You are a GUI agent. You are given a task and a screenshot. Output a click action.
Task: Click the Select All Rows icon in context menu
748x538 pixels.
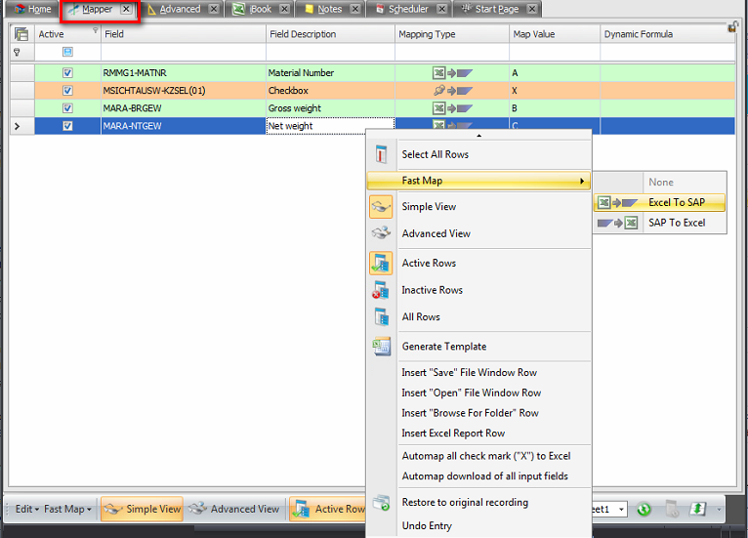coord(381,154)
